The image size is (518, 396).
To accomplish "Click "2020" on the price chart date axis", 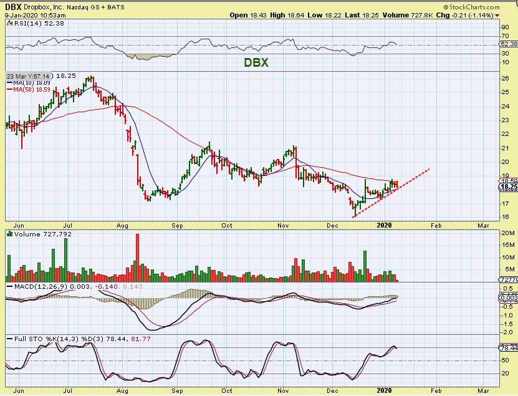I will point(384,225).
